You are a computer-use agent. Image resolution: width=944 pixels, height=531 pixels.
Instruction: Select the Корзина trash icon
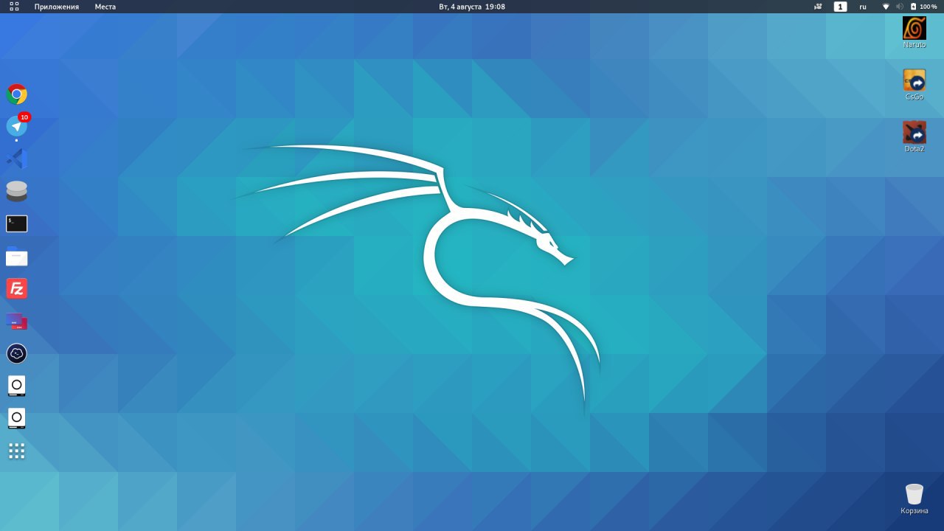click(x=914, y=499)
